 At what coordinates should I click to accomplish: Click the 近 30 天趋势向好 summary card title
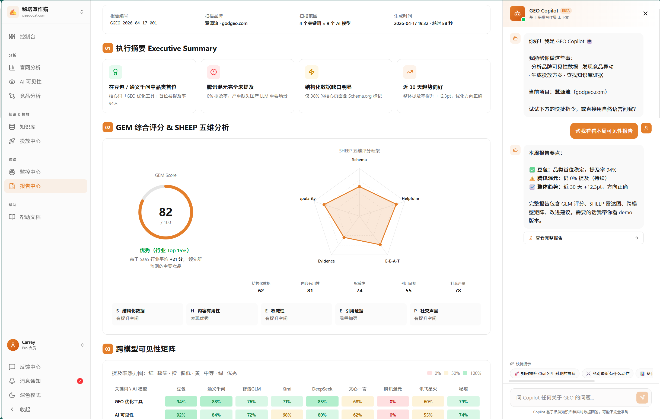pyautogui.click(x=423, y=87)
